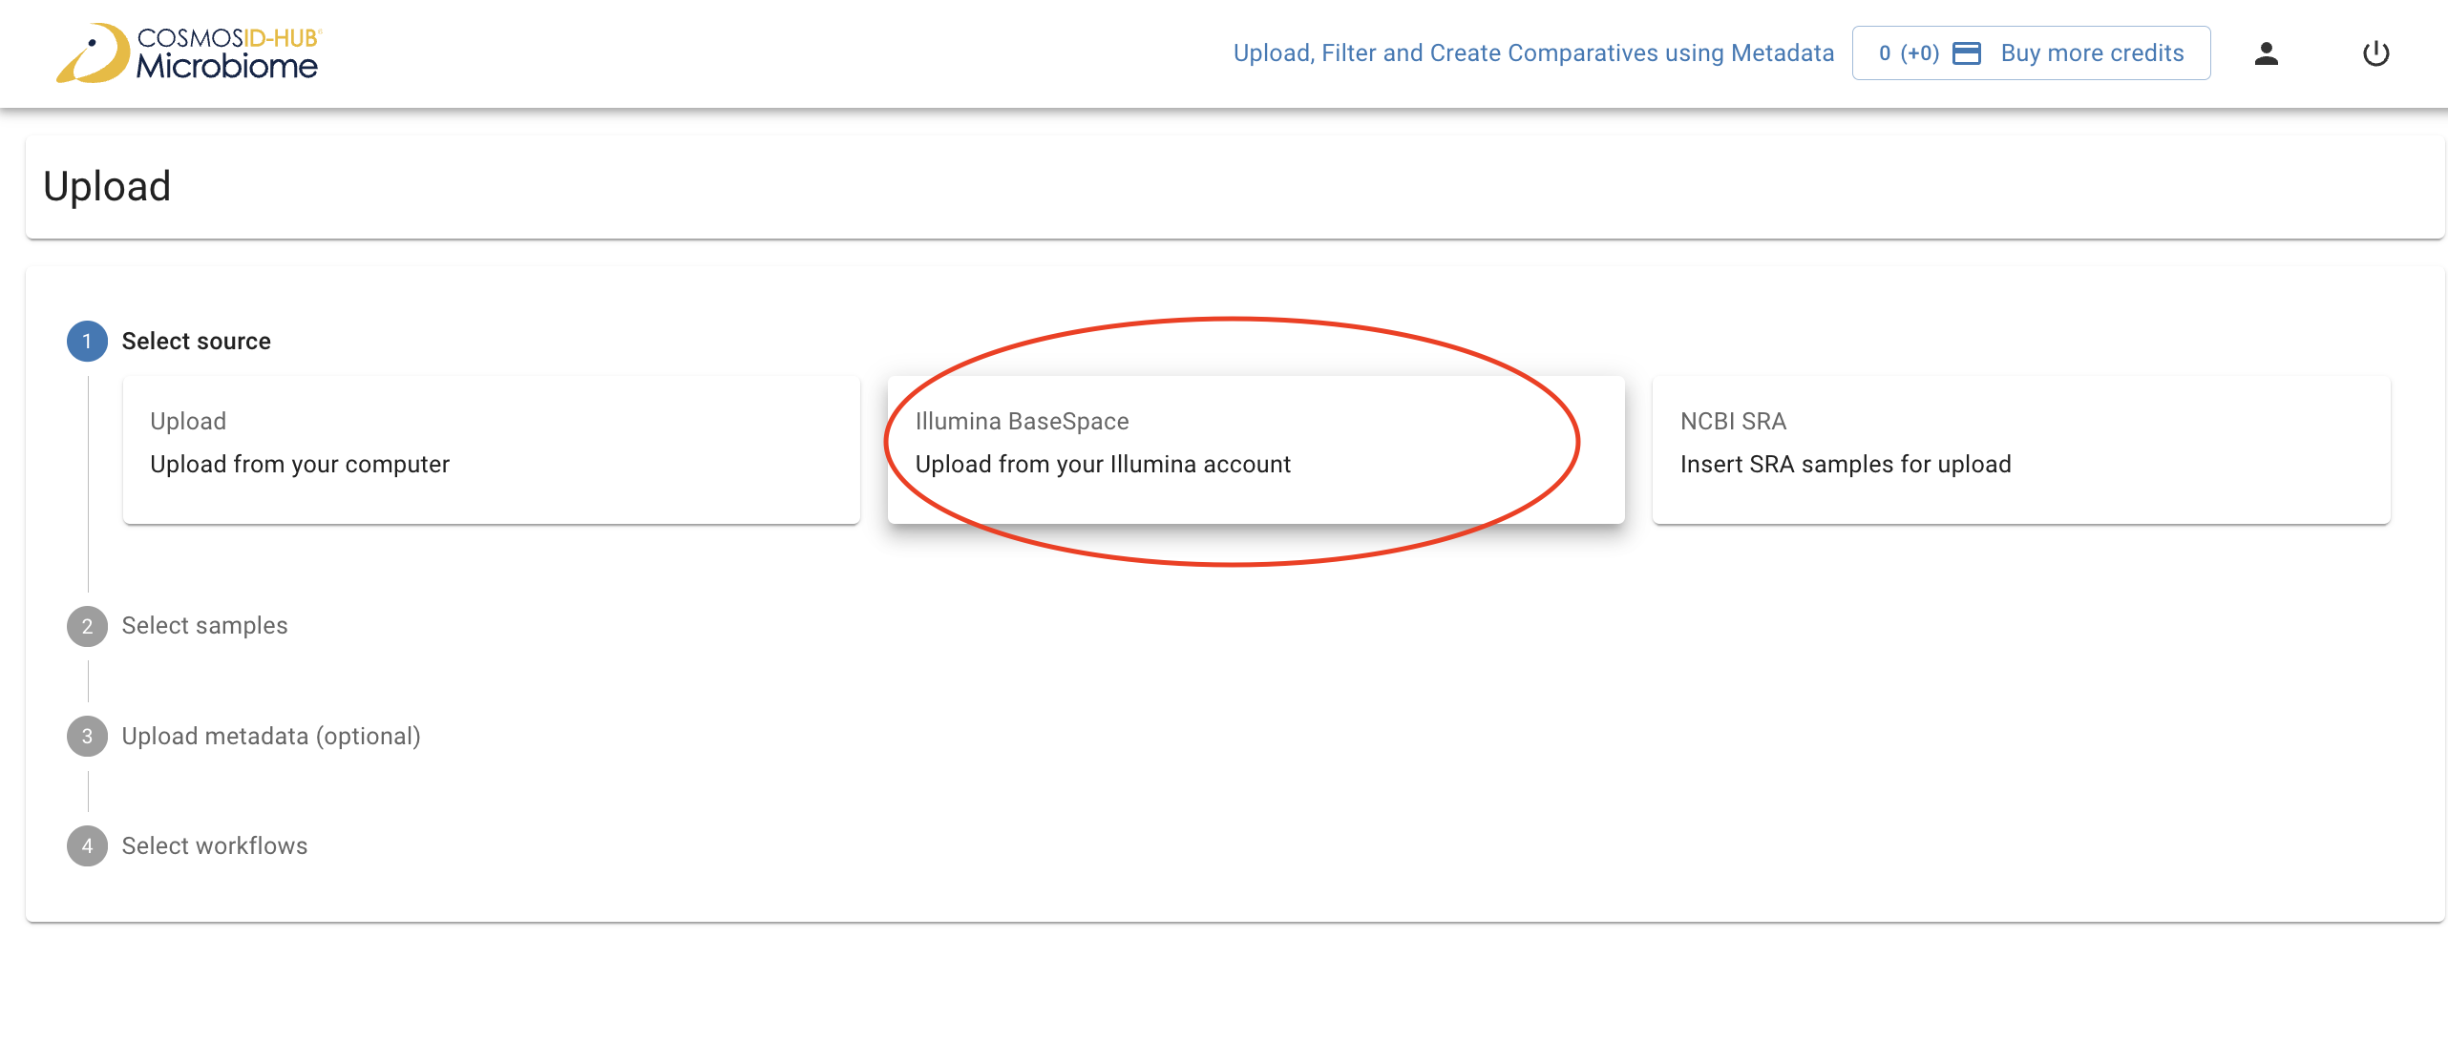Click step 1 circle icon
This screenshot has width=2448, height=1042.
point(87,342)
